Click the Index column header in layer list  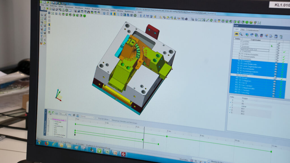point(238,38)
